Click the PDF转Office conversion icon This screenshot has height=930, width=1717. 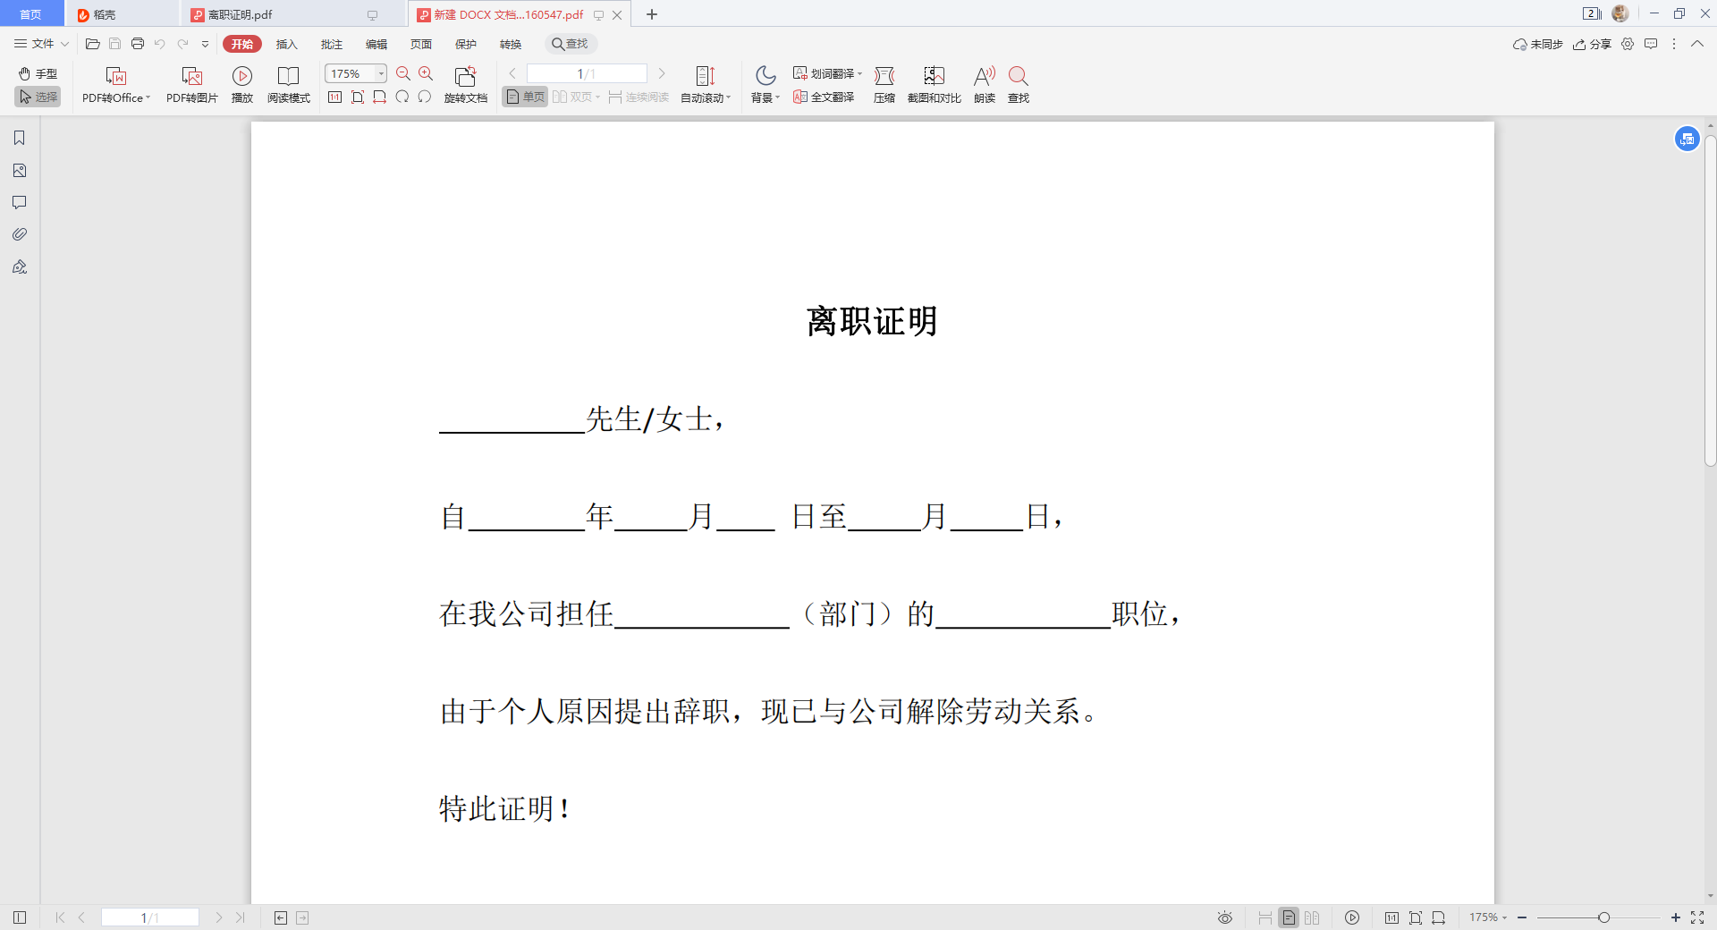pos(115,76)
